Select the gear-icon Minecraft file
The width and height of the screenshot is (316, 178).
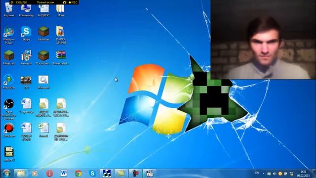[43, 82]
